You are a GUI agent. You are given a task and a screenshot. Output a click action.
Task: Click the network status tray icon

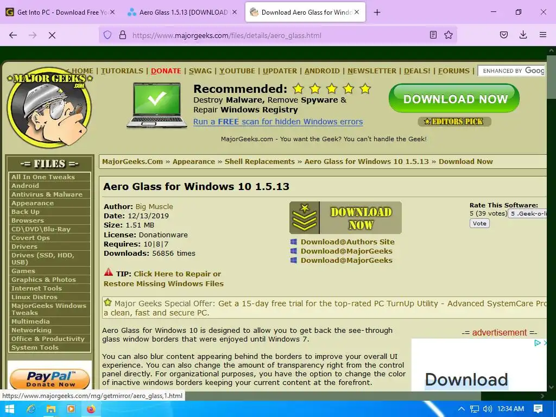474,409
